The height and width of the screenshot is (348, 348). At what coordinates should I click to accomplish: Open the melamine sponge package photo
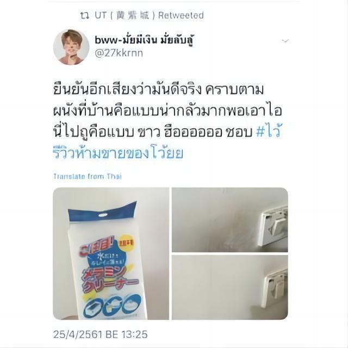click(111, 253)
